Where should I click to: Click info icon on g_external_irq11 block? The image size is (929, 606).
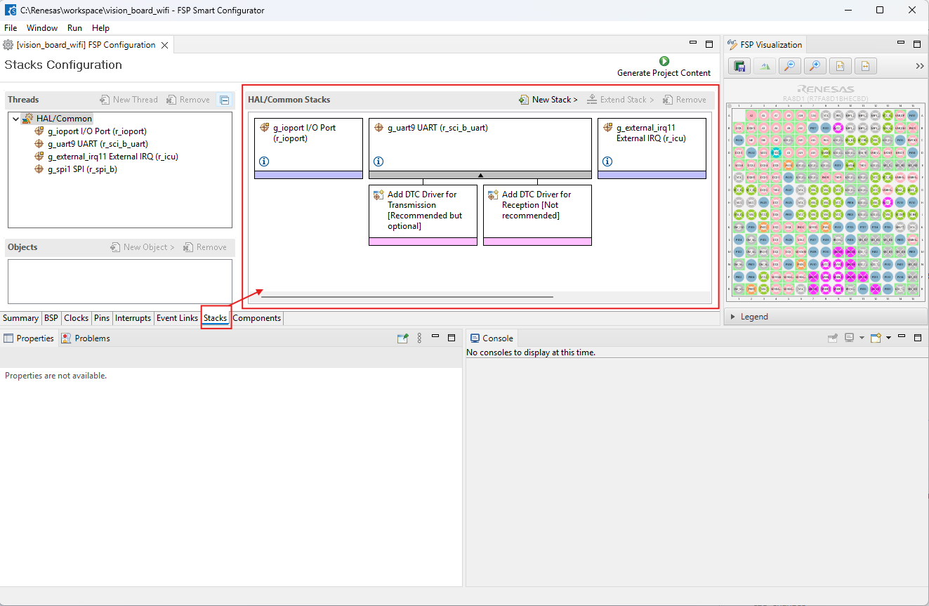click(607, 162)
